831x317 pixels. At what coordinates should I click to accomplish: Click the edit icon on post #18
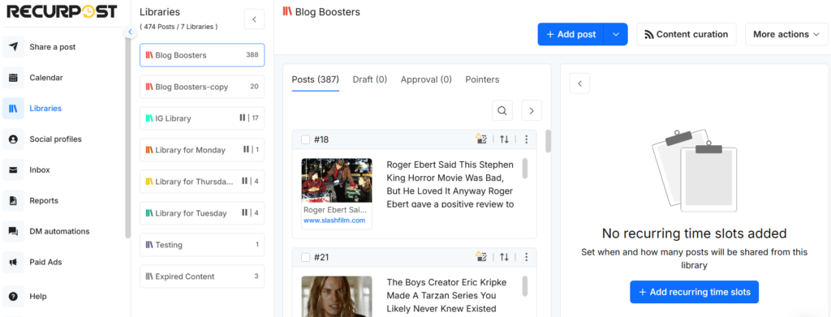coord(481,139)
